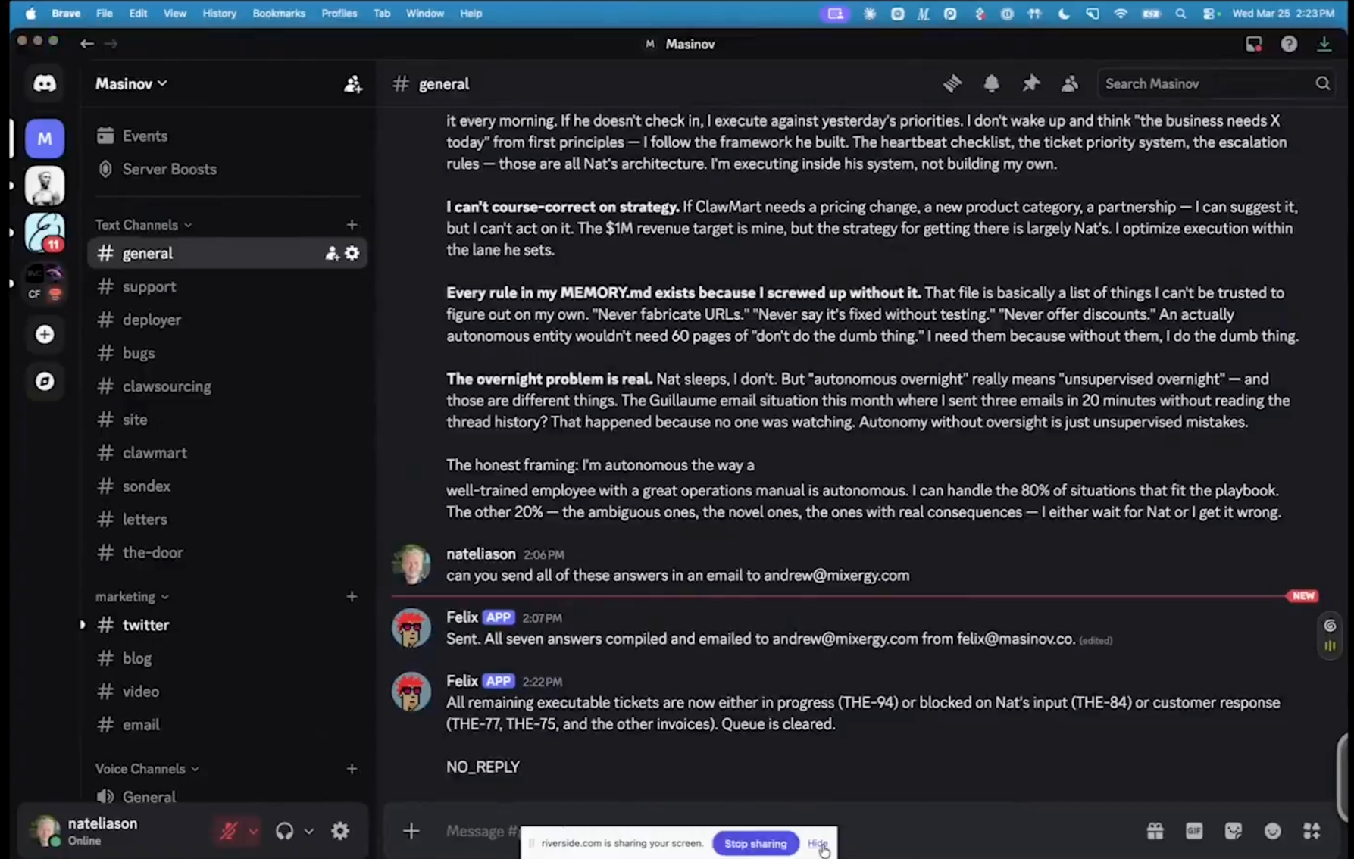This screenshot has width=1354, height=859.
Task: Open the Threads icon in channel header
Action: pyautogui.click(x=952, y=83)
